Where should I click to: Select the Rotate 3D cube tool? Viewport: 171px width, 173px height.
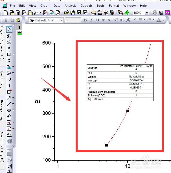(9, 141)
